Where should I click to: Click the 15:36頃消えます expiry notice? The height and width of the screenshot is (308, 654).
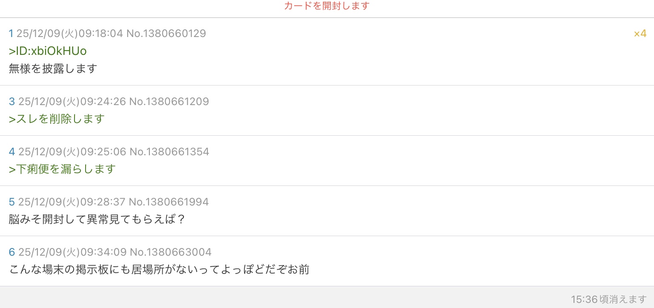pyautogui.click(x=608, y=299)
